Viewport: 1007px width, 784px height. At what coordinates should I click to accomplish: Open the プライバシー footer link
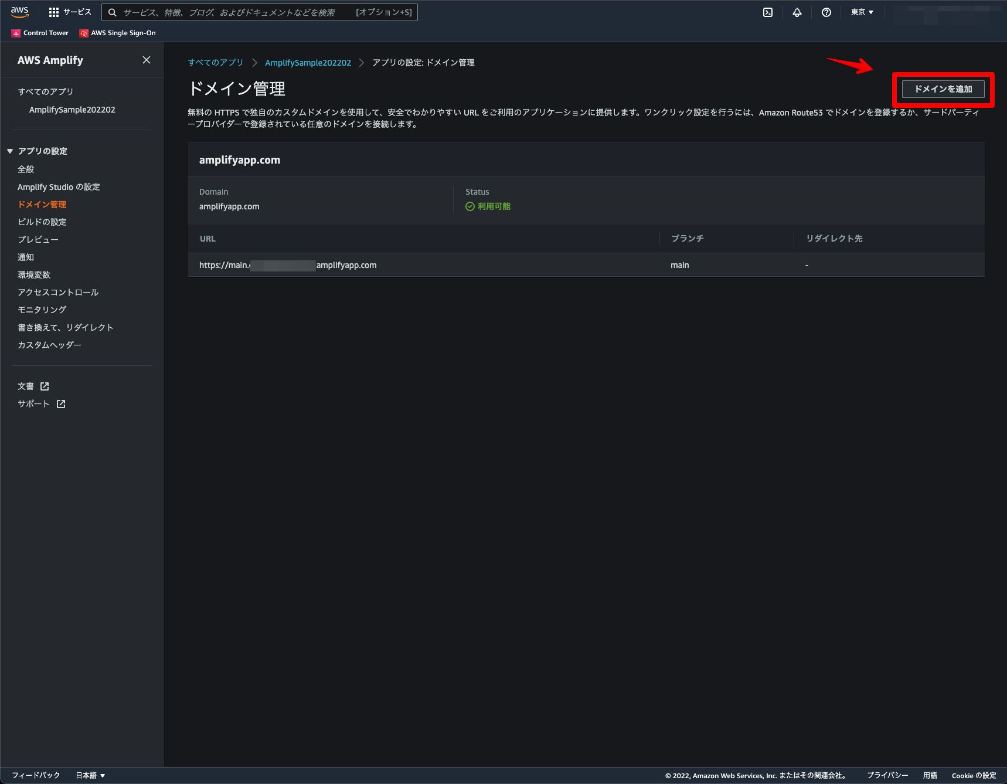887,775
